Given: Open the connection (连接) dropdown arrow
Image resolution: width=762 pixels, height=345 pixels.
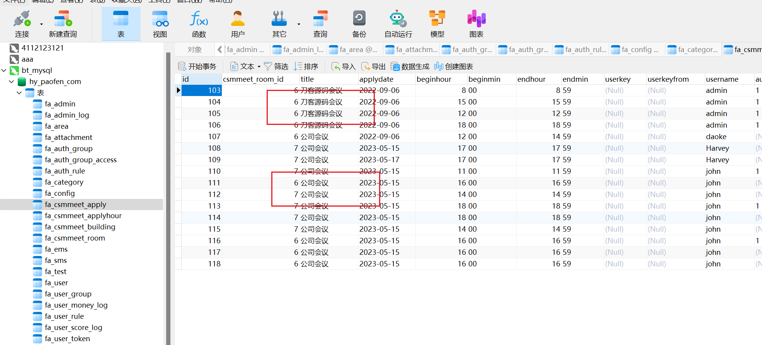Looking at the screenshot, I should [x=41, y=24].
